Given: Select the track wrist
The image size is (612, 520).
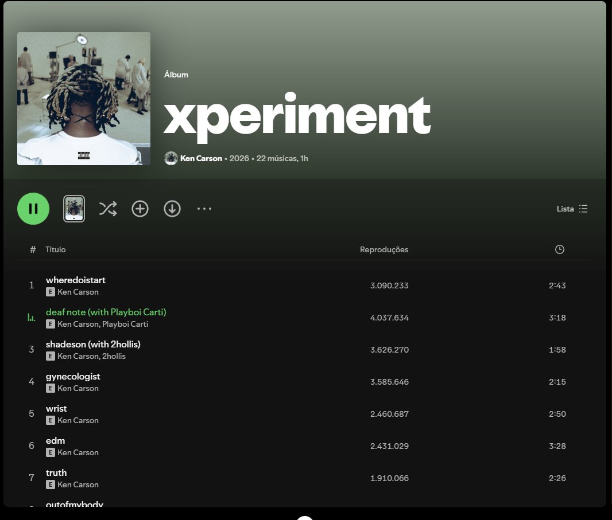Looking at the screenshot, I should click(x=56, y=409).
